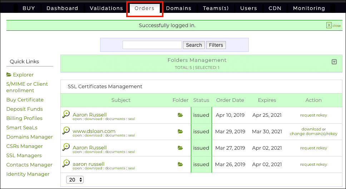Open the 20 per-page dropdown
The image size is (346, 189).
pos(75,180)
